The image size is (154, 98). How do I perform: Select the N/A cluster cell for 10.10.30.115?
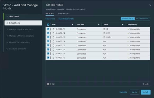pos(105,46)
